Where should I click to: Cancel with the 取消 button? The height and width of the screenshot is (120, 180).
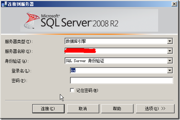(83, 108)
